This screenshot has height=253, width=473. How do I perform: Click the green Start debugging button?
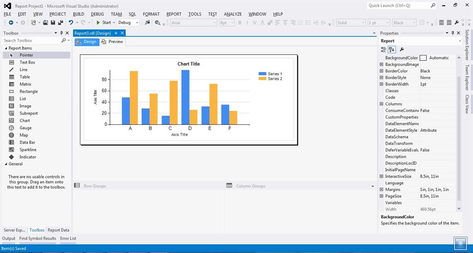click(103, 23)
